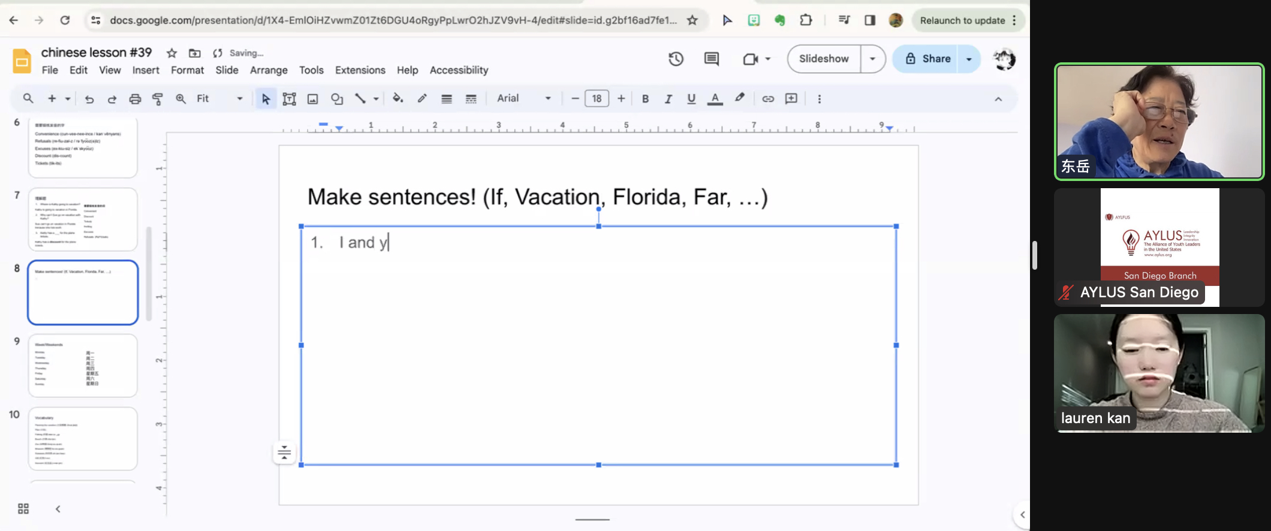Open the Insert menu
Viewport: 1271px width, 531px height.
point(146,70)
